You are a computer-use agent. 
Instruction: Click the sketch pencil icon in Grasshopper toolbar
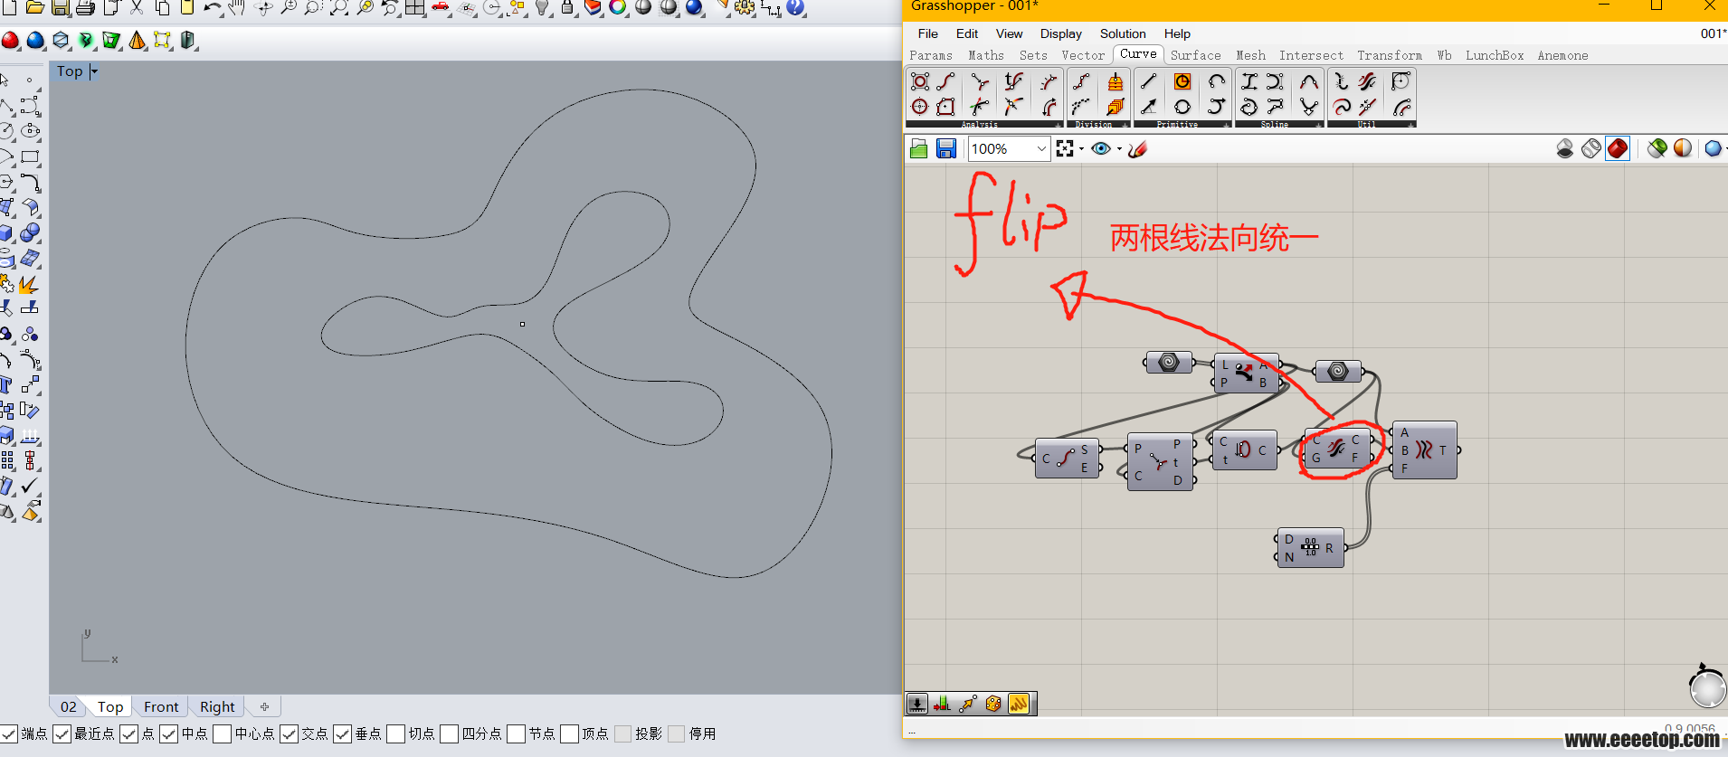[x=1138, y=148]
